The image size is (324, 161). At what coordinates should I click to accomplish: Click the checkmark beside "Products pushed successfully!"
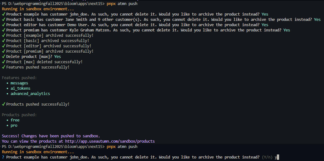(x=3, y=104)
